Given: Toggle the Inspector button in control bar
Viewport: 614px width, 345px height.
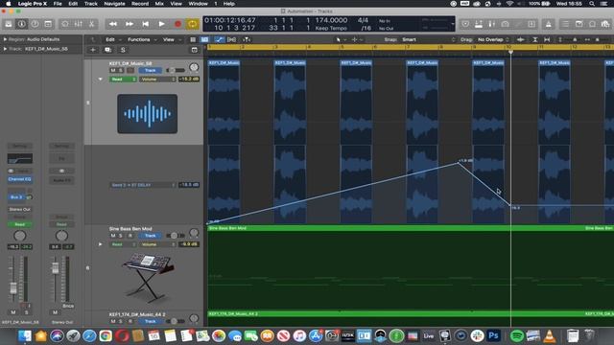Looking at the screenshot, I should coord(22,24).
